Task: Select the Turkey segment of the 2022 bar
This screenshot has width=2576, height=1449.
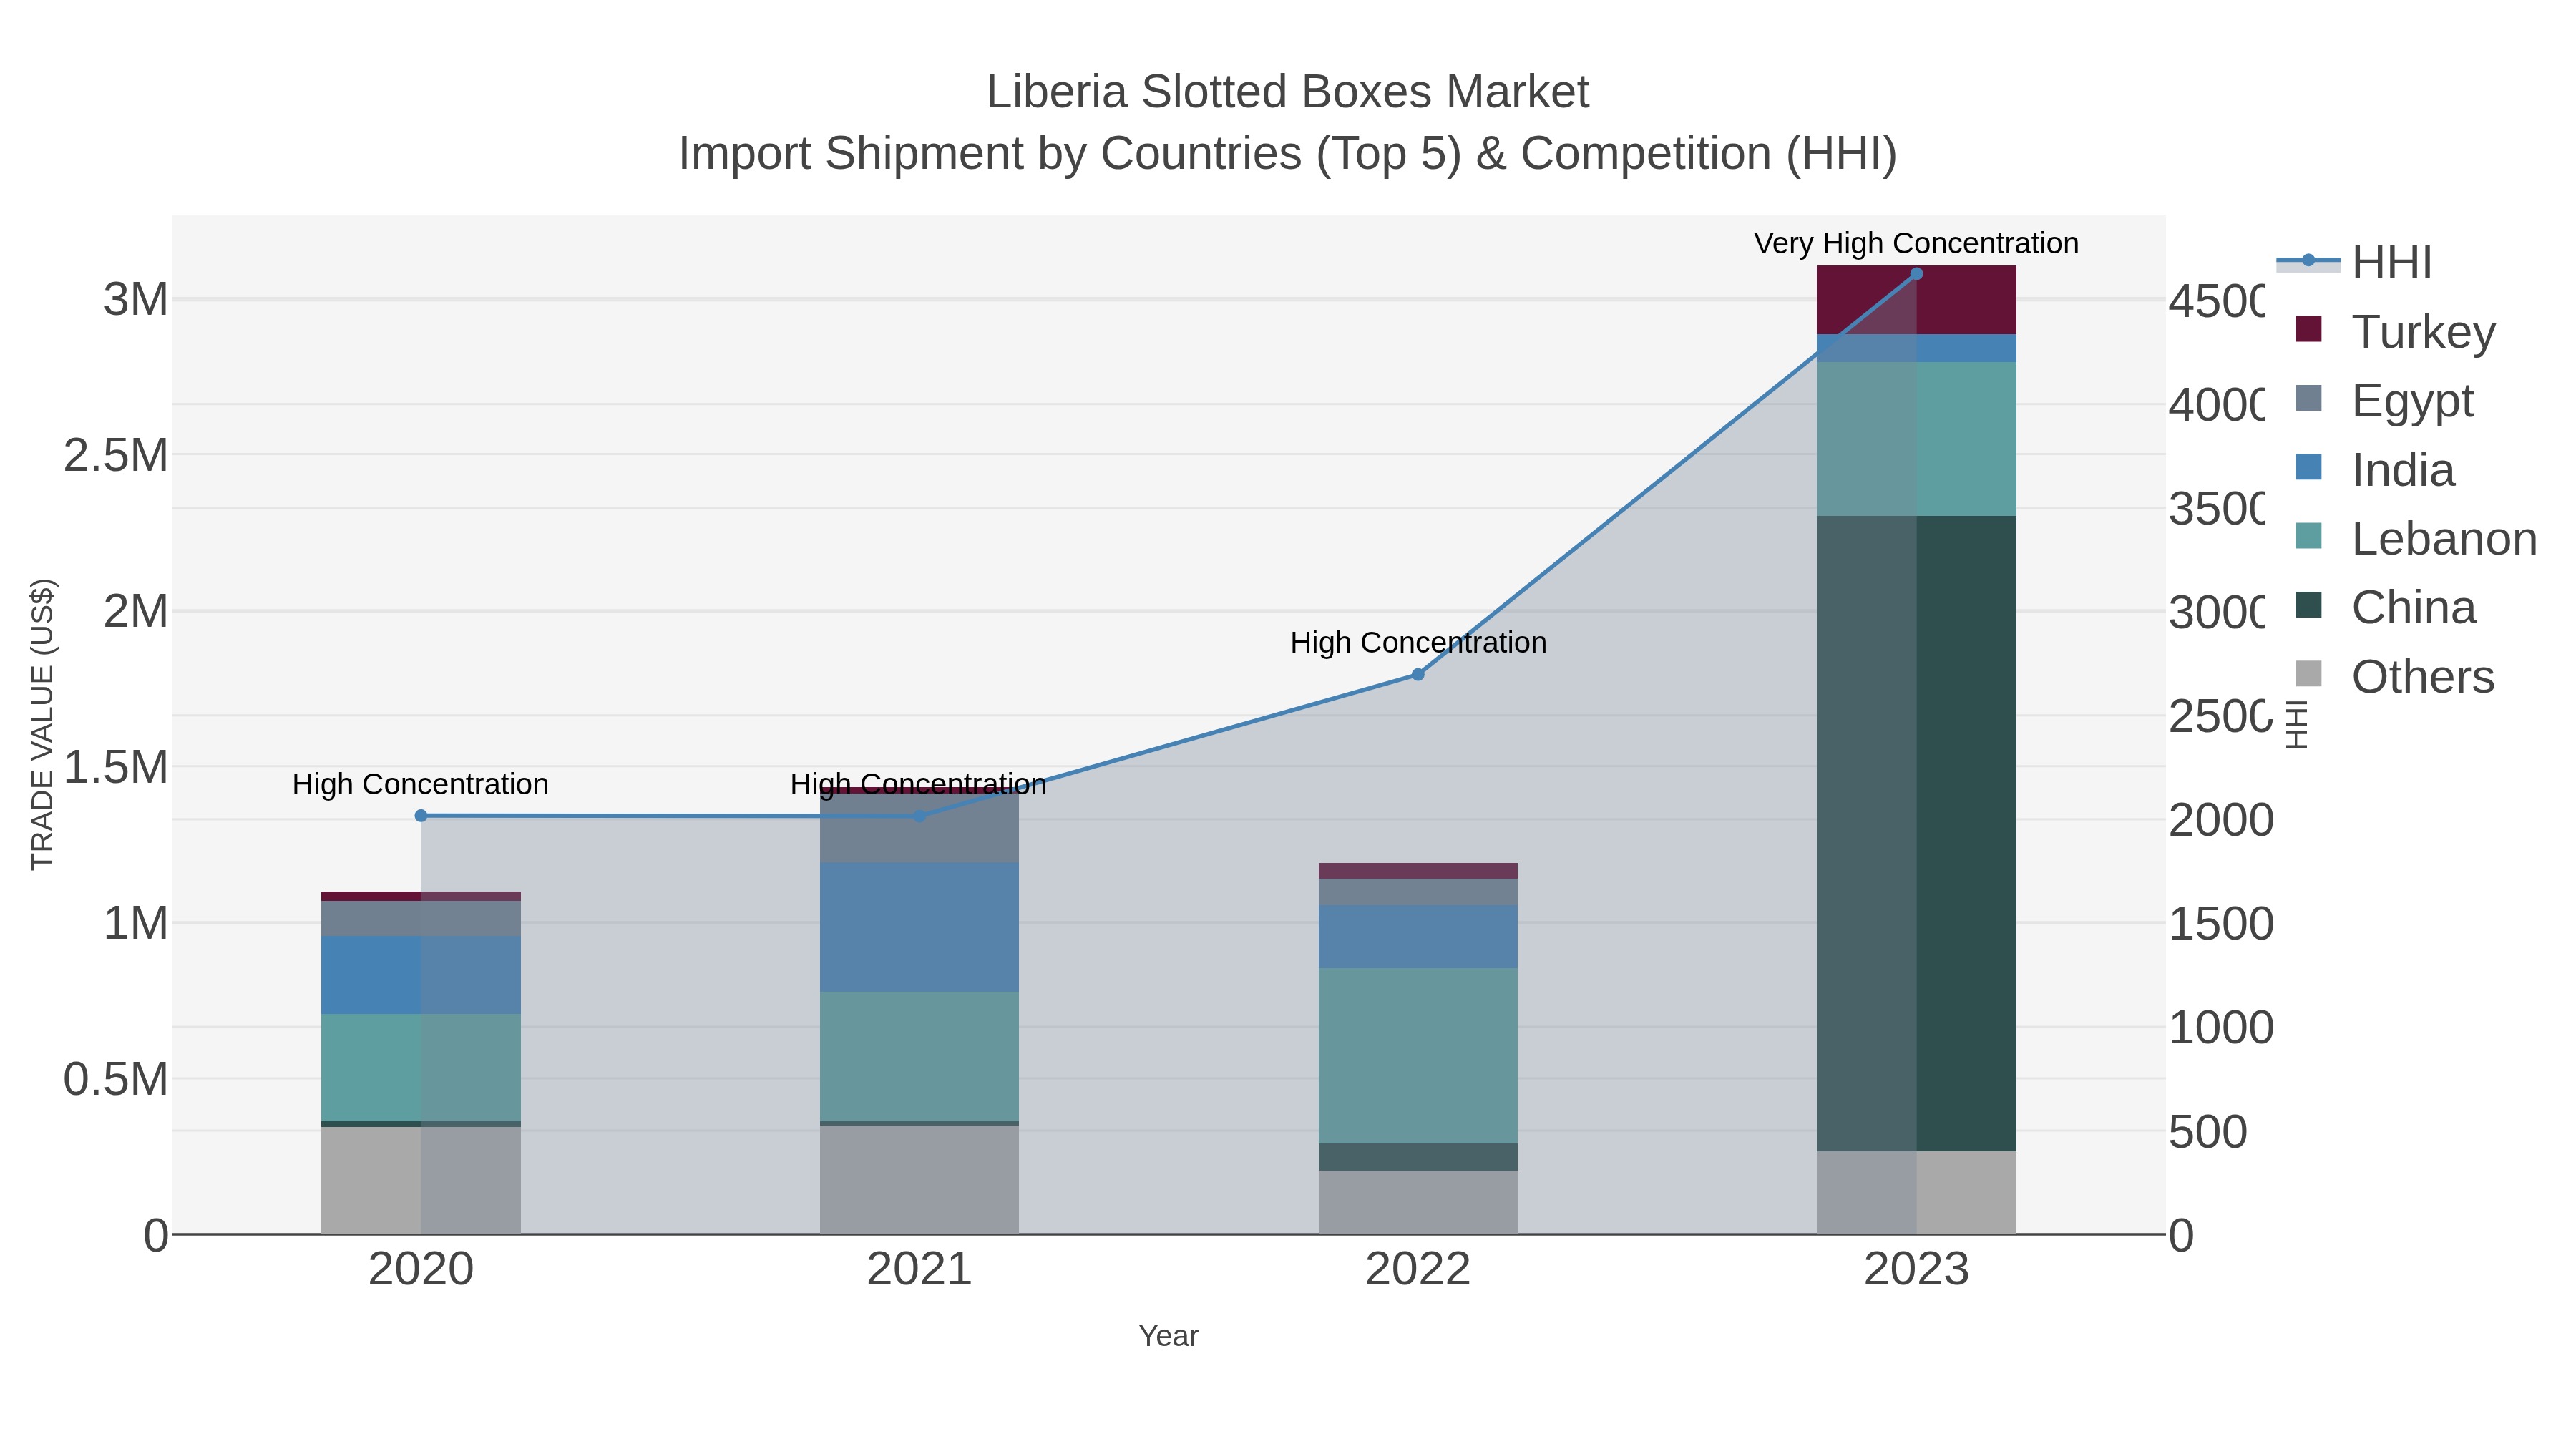Action: (x=1417, y=870)
